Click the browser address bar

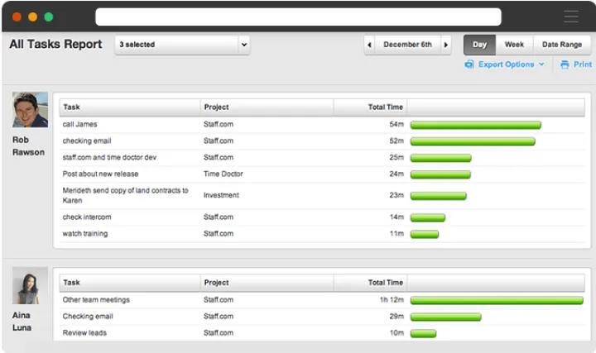pyautogui.click(x=298, y=17)
